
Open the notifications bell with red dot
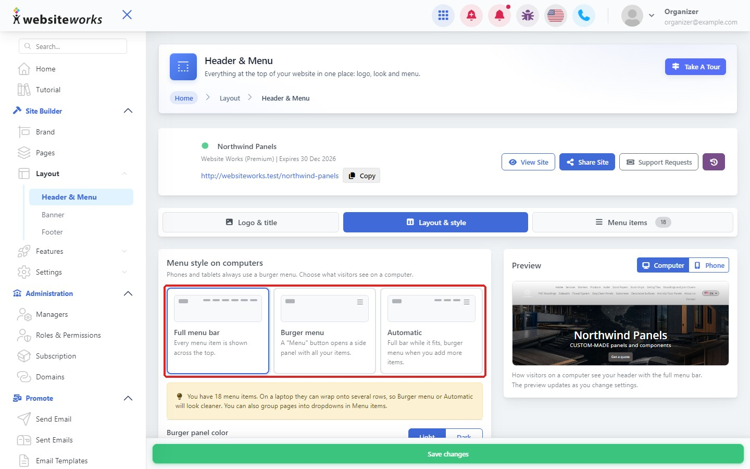[x=499, y=16]
